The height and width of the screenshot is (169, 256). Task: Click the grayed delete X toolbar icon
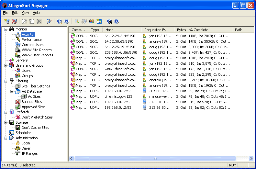[39, 21]
